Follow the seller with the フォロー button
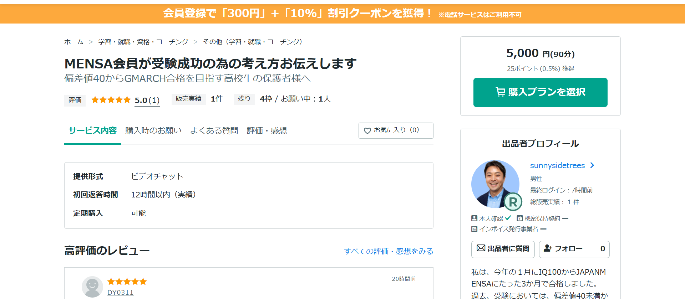Screen dimensions: 685x299 tap(574, 249)
